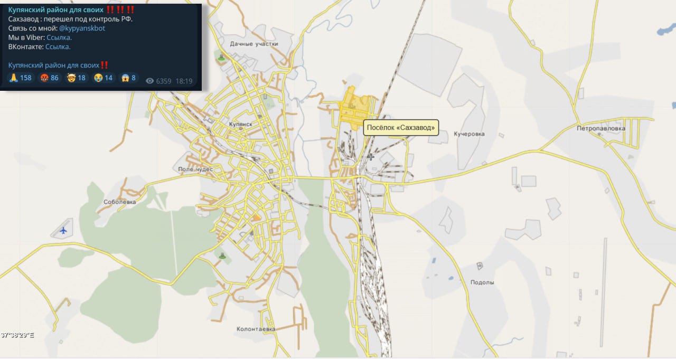Click the Соболевка map label
Viewport: 676px width, 359px height.
pyautogui.click(x=120, y=202)
